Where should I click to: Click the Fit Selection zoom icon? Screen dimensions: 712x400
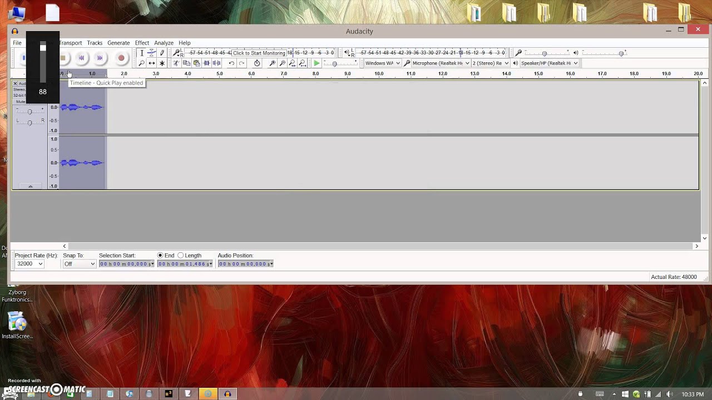pos(292,63)
